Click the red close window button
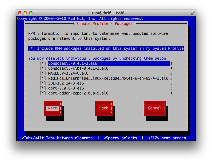The width and height of the screenshot is (212, 163). click(x=20, y=13)
